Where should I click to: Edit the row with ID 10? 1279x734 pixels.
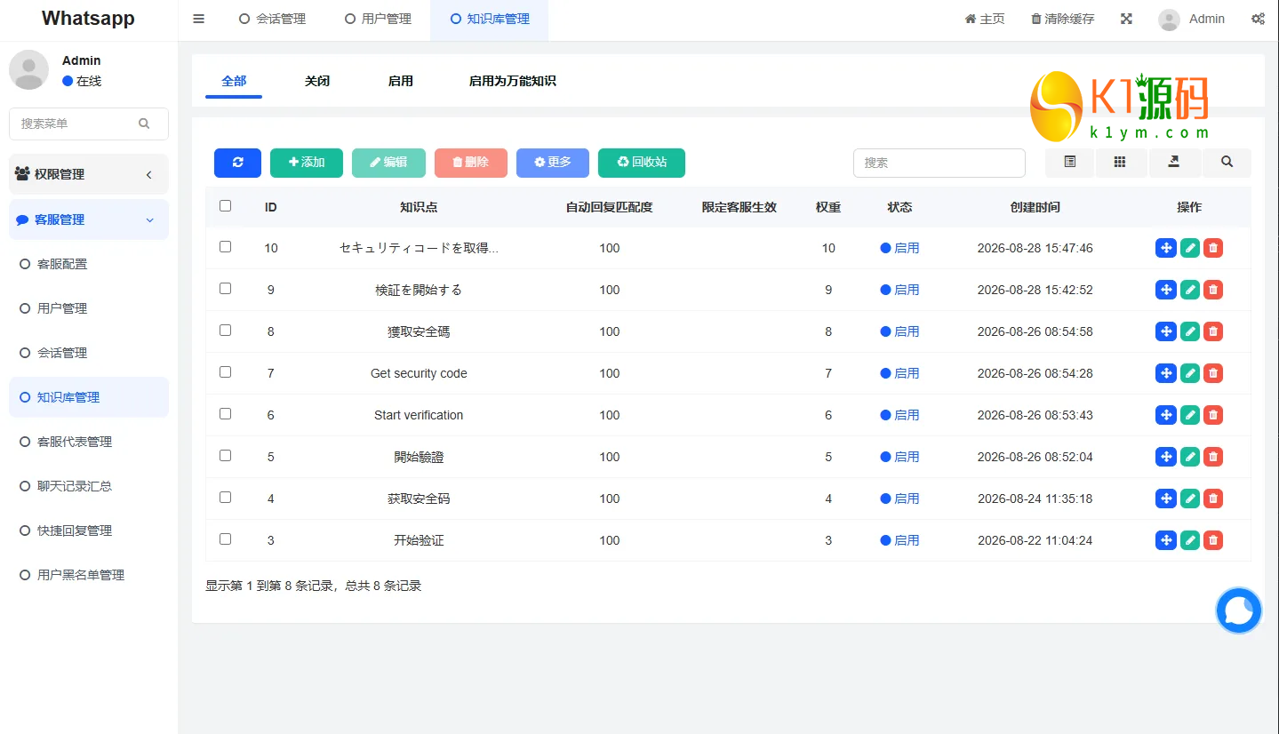point(1190,248)
